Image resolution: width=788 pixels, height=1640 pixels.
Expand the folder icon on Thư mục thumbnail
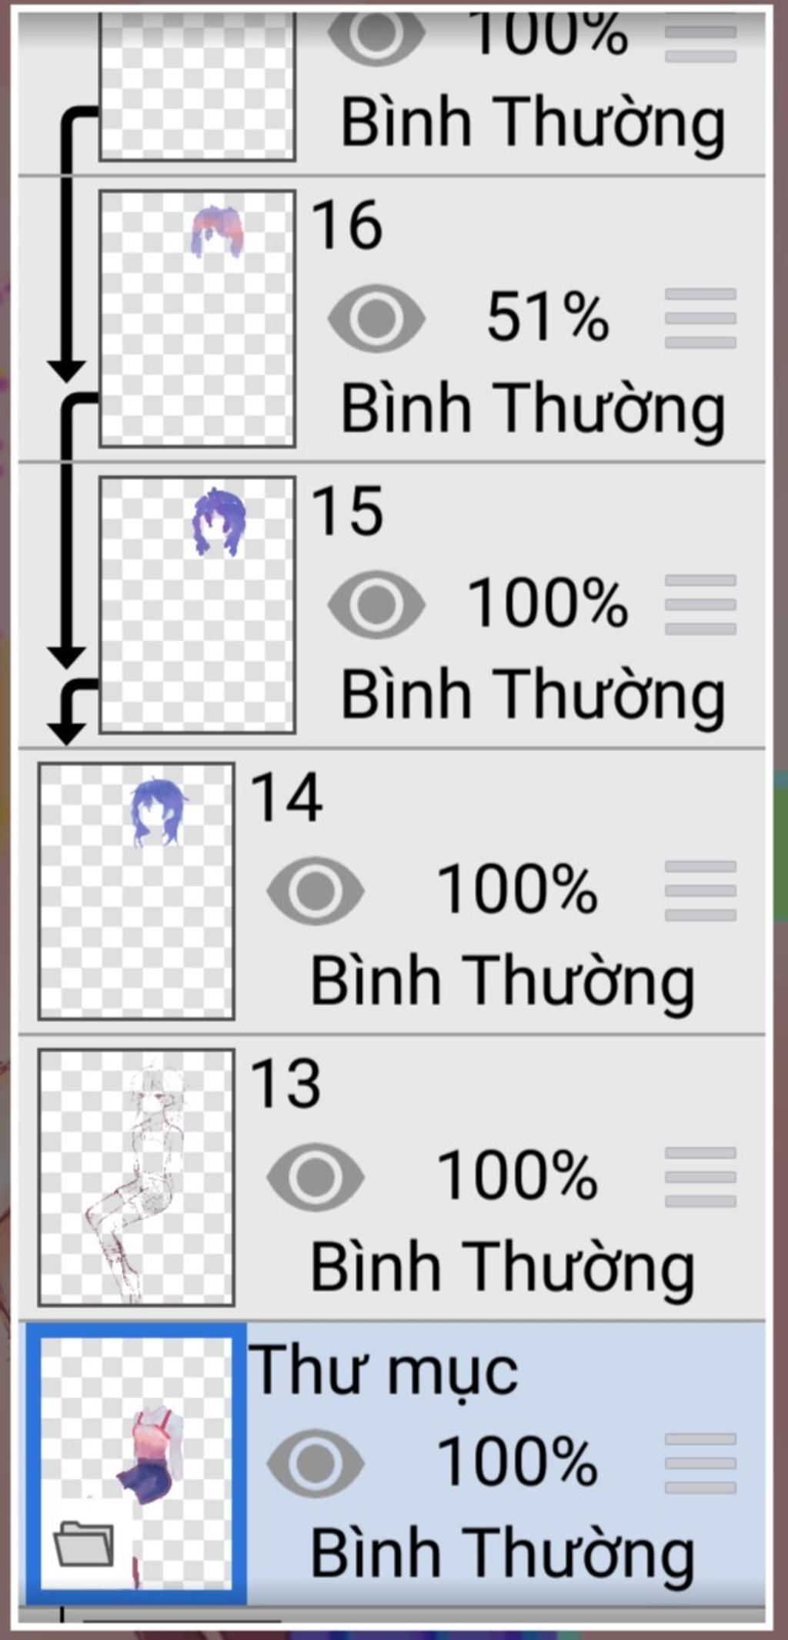[x=84, y=1543]
